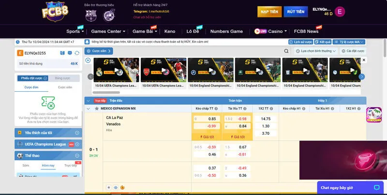
Task: Open the Sports menu in navigation
Action: point(75,31)
